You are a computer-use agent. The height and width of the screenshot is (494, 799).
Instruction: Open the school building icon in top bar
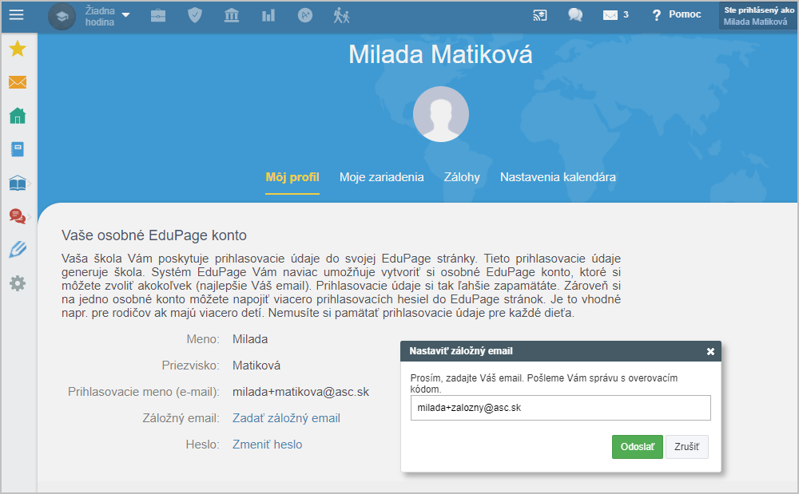point(232,15)
